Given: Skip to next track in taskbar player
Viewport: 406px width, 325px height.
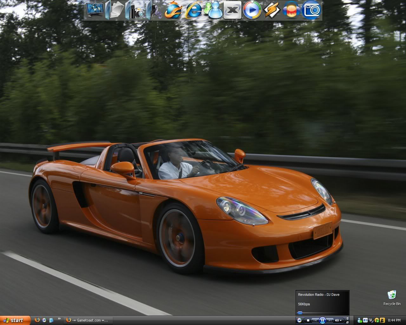Looking at the screenshot, I should click(x=330, y=321).
